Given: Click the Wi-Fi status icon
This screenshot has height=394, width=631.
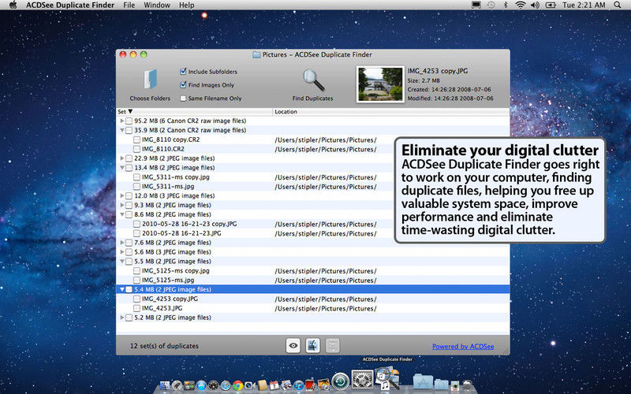Looking at the screenshot, I should (521, 5).
